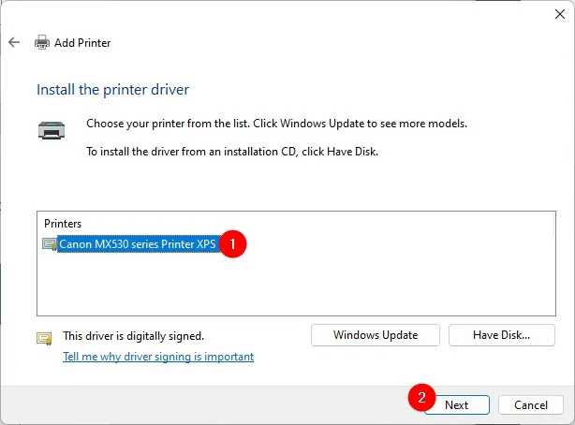This screenshot has width=575, height=425.
Task: Click the red number 2 badge
Action: pos(422,396)
